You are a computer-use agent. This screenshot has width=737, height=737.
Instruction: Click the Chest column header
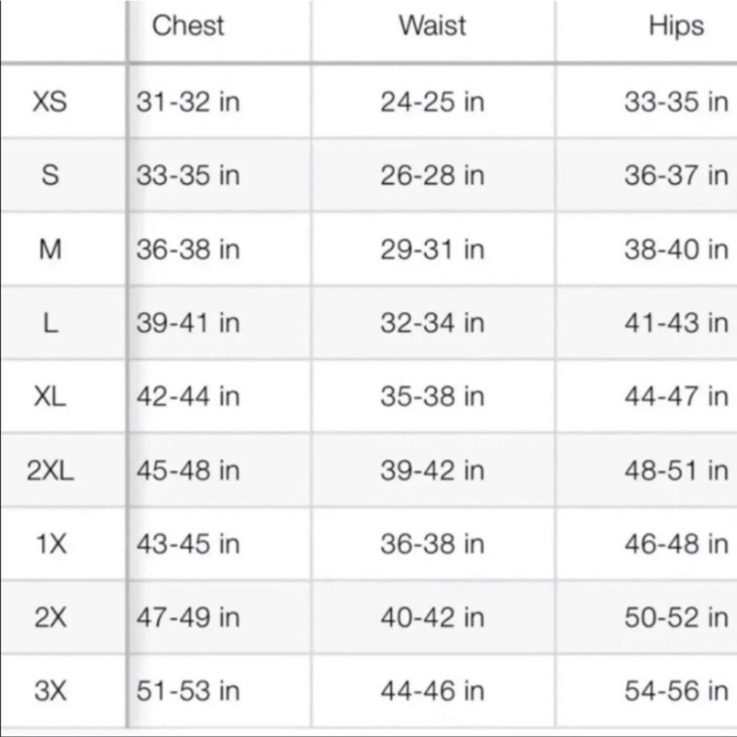188,26
